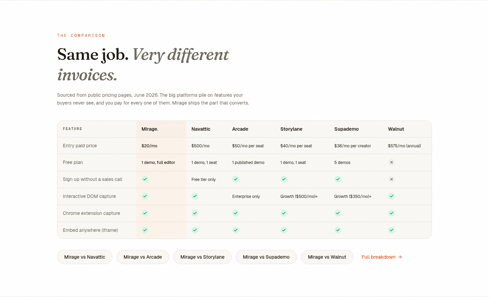
Task: Click the arrow icon beside Full breakdown
Action: point(400,257)
